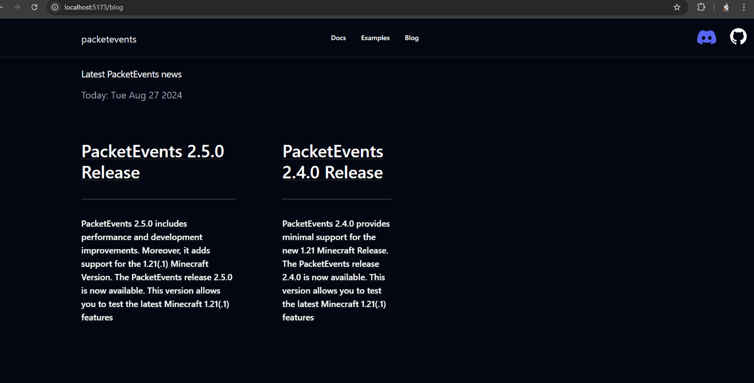
Task: Open the PacketEvents 2.5.0 Release post
Action: (153, 161)
